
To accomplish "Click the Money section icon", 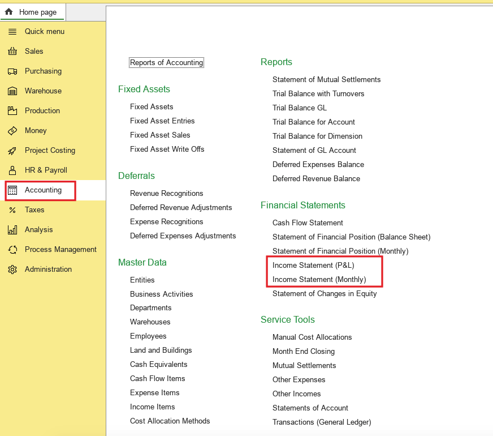I will tap(12, 130).
